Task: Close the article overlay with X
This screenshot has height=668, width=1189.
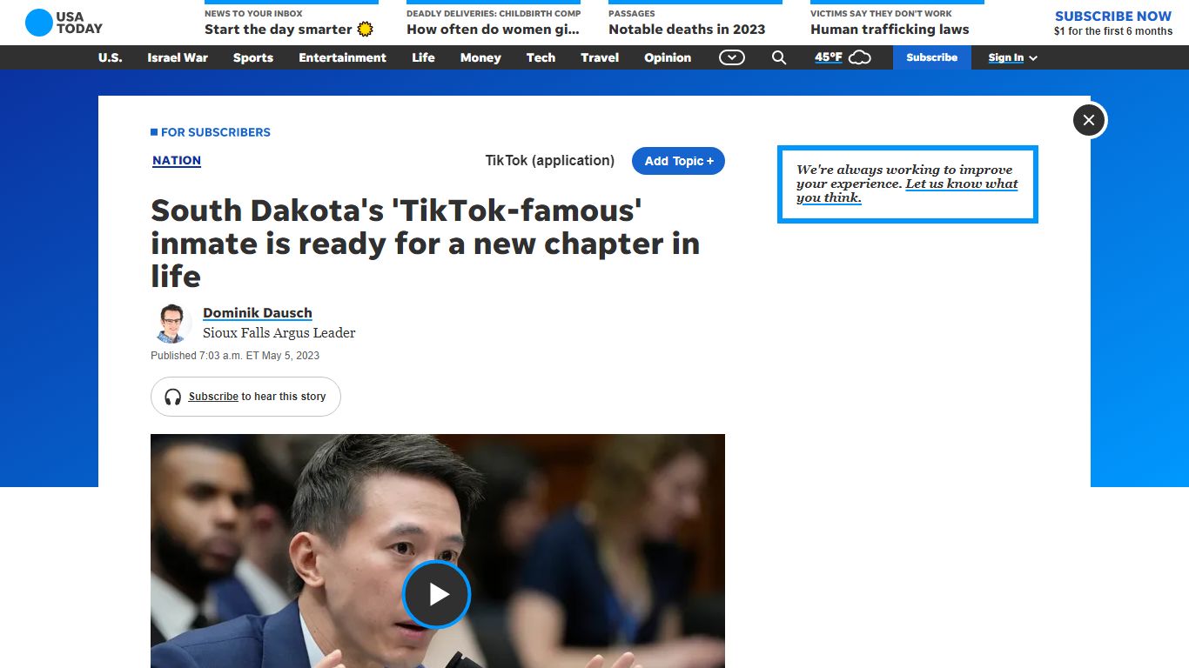Action: click(1089, 120)
